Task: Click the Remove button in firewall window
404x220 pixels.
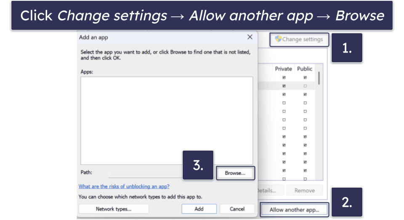Action: (305, 191)
